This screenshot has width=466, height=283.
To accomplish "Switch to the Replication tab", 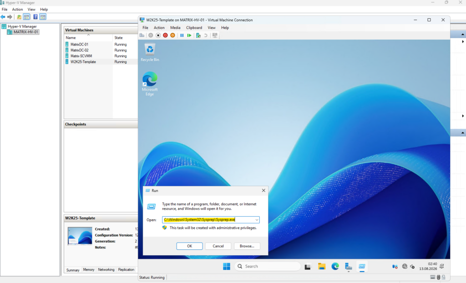I will point(126,270).
